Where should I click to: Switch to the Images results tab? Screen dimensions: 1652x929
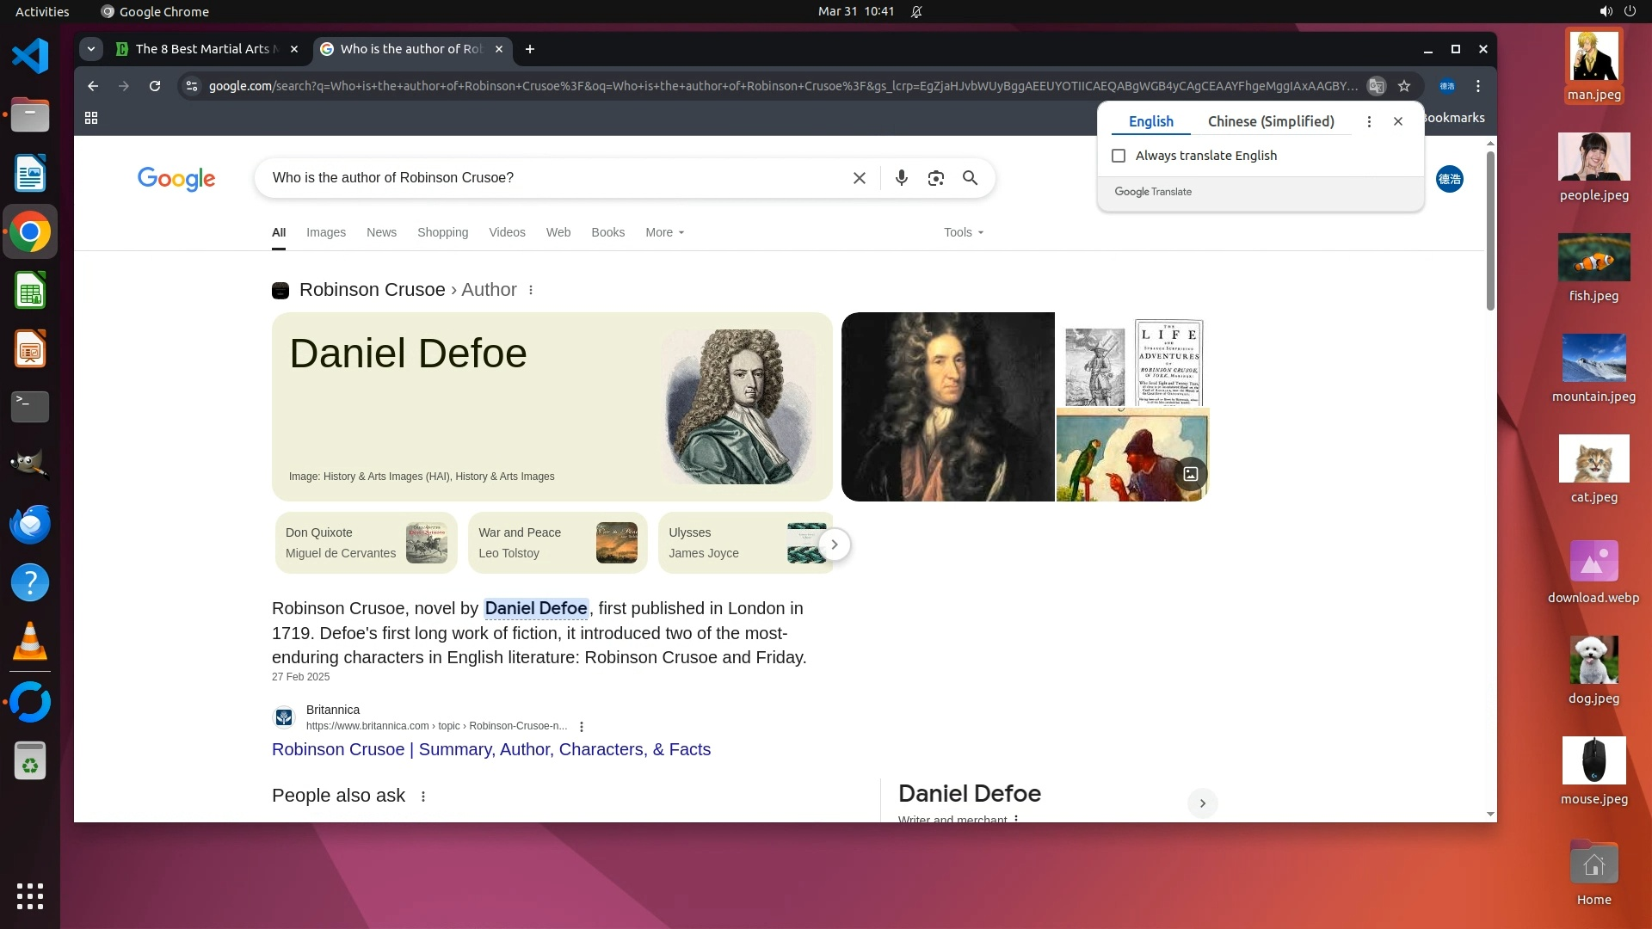pyautogui.click(x=325, y=232)
